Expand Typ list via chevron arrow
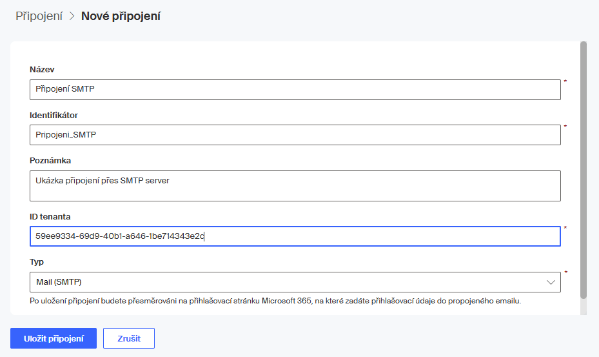The width and height of the screenshot is (599, 357). [551, 282]
